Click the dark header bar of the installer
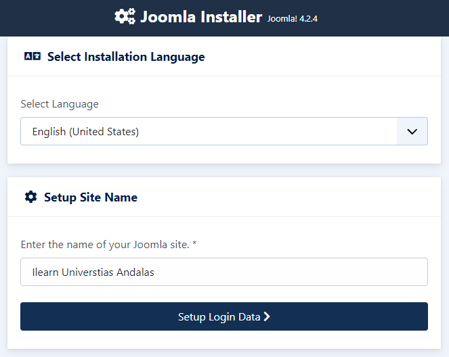 (x=225, y=18)
